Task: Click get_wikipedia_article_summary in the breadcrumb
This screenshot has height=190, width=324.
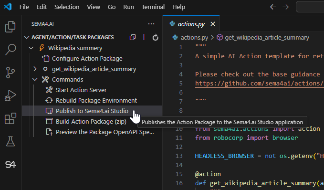Action: (x=267, y=37)
